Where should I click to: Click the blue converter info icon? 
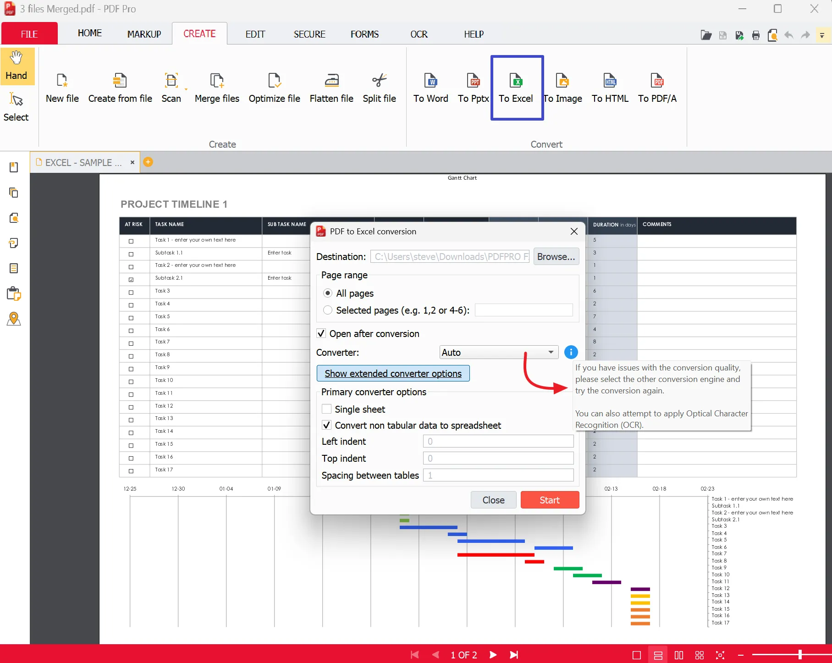571,352
